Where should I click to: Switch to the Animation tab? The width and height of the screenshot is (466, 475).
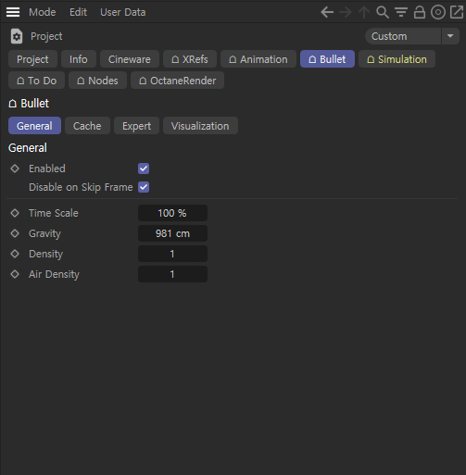coord(258,59)
